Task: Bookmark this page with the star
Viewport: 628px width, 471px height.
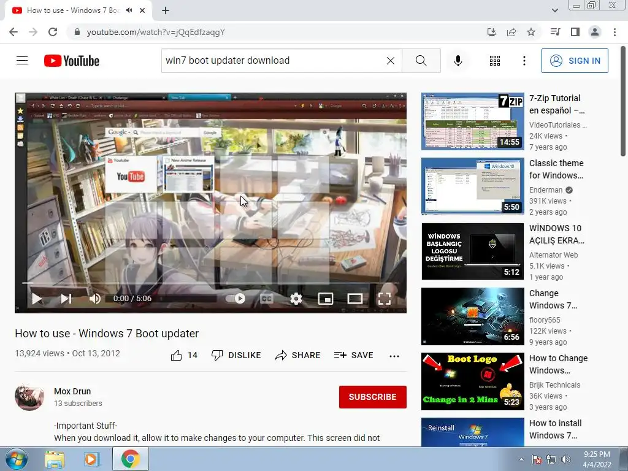Action: click(531, 32)
